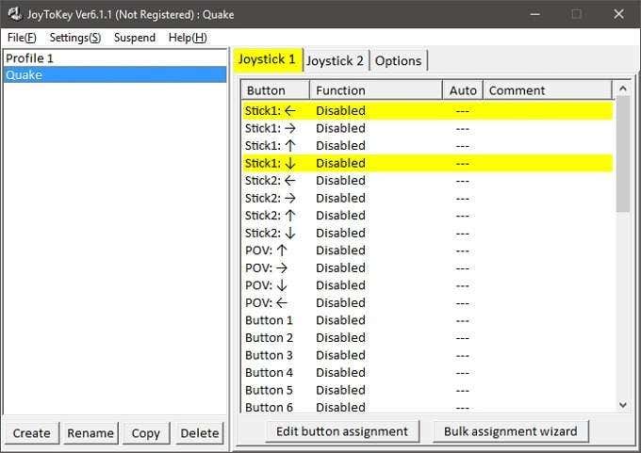Launch the Bulk assignment wizard
641x453 pixels.
[x=510, y=431]
